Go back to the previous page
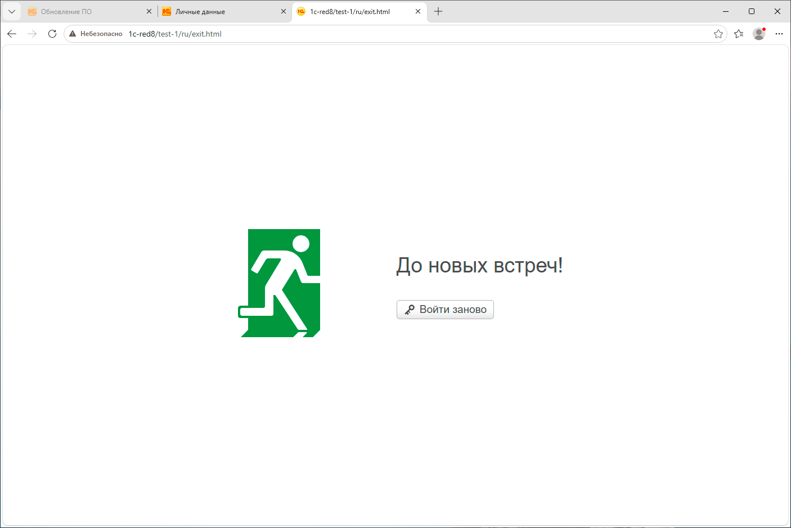 (12, 34)
